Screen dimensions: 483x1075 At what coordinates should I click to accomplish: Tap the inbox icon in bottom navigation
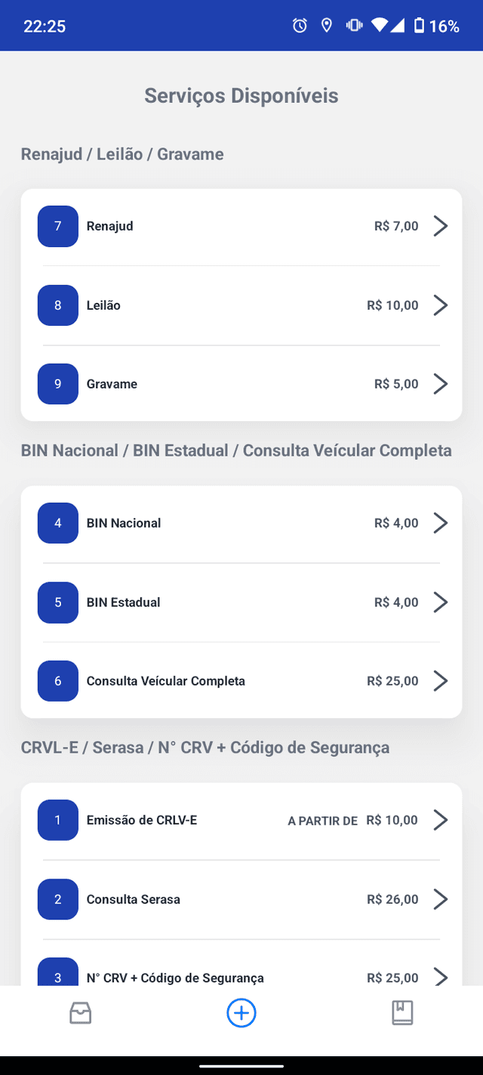[80, 1013]
